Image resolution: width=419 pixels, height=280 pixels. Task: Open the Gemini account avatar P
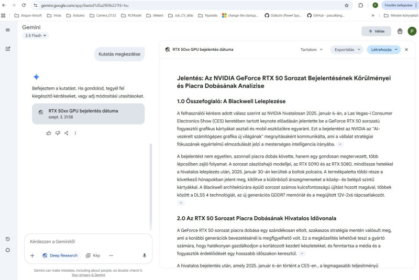pyautogui.click(x=412, y=31)
